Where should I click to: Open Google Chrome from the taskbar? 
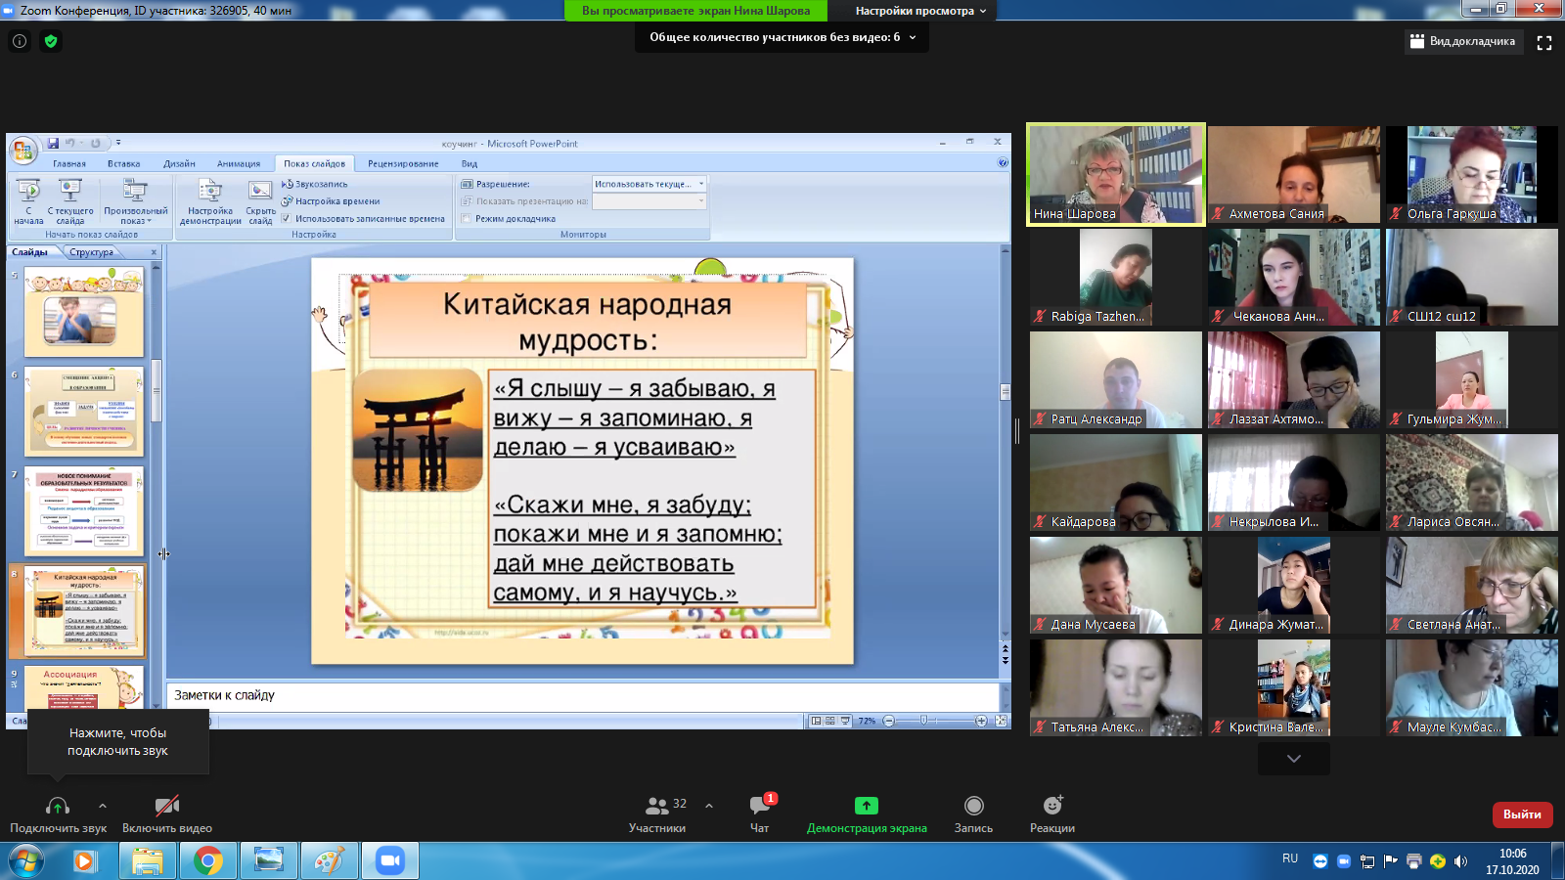(207, 860)
